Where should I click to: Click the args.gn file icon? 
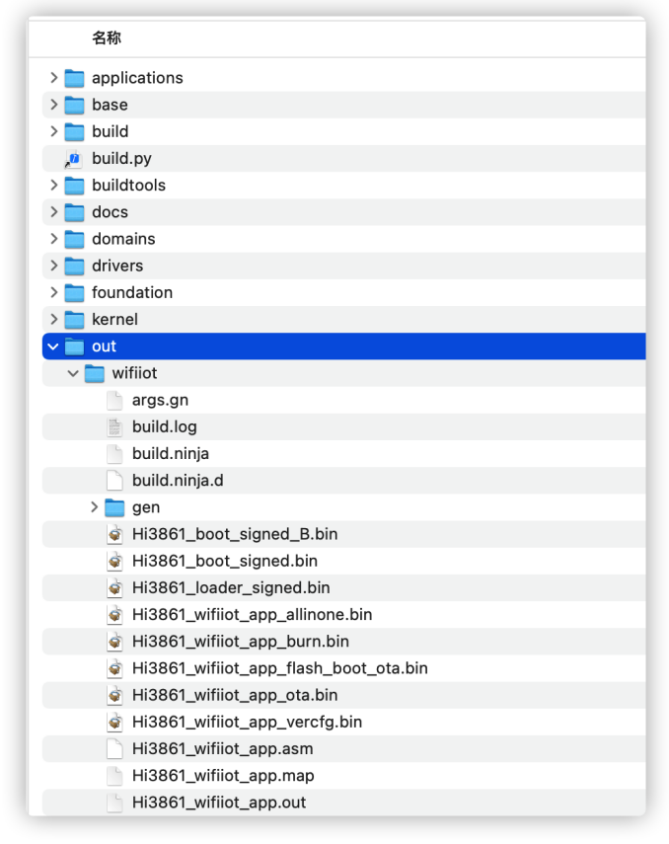coord(114,401)
